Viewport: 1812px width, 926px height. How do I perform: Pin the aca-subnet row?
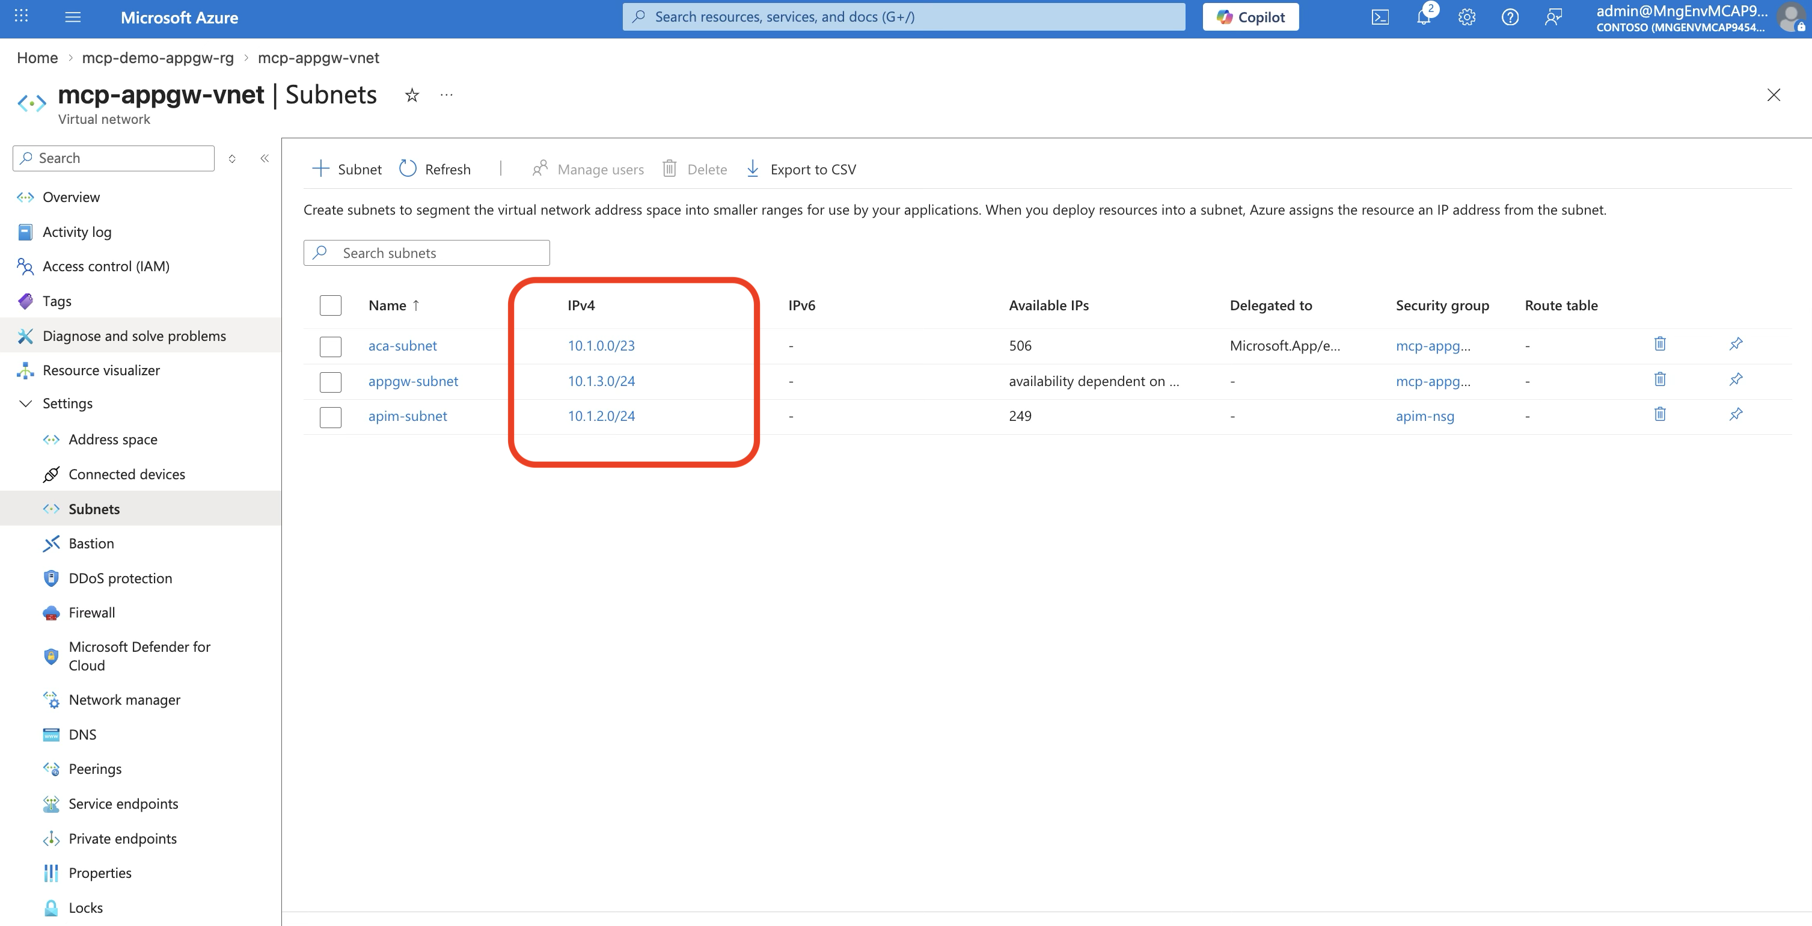(x=1736, y=344)
